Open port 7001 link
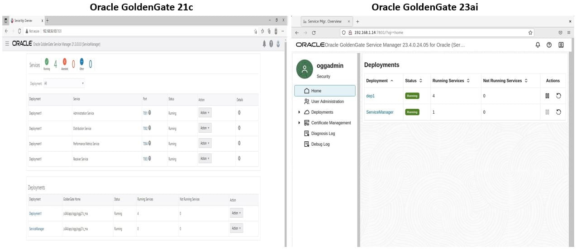576x251 pixels. coord(145,113)
